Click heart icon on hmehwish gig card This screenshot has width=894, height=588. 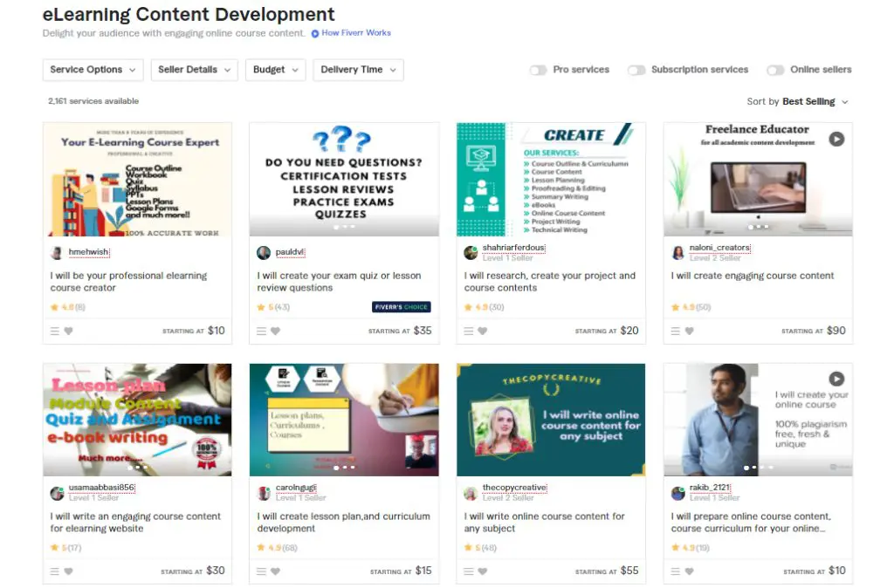[68, 332]
